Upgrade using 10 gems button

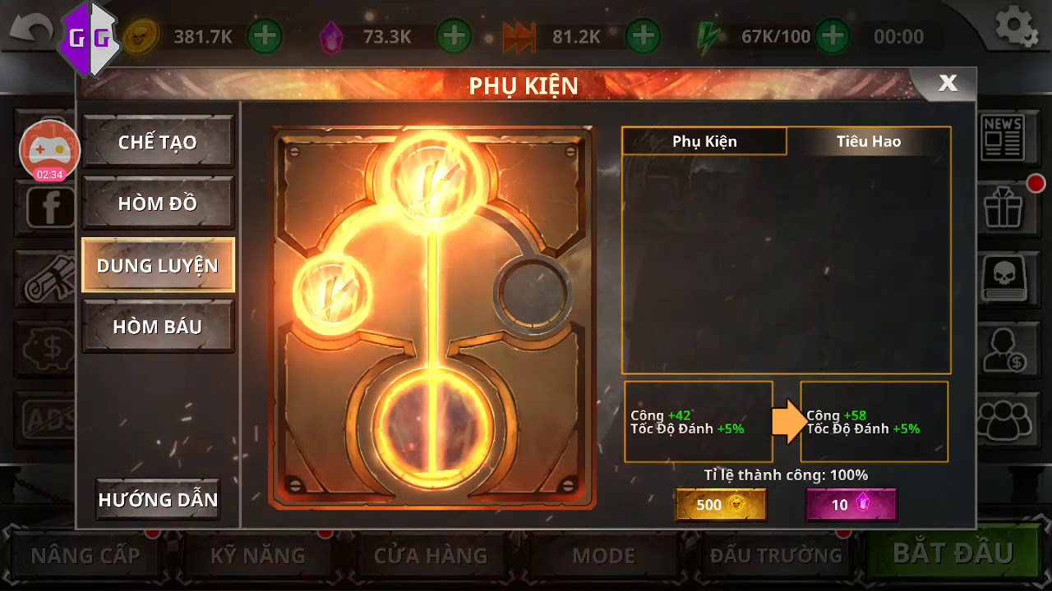point(851,505)
